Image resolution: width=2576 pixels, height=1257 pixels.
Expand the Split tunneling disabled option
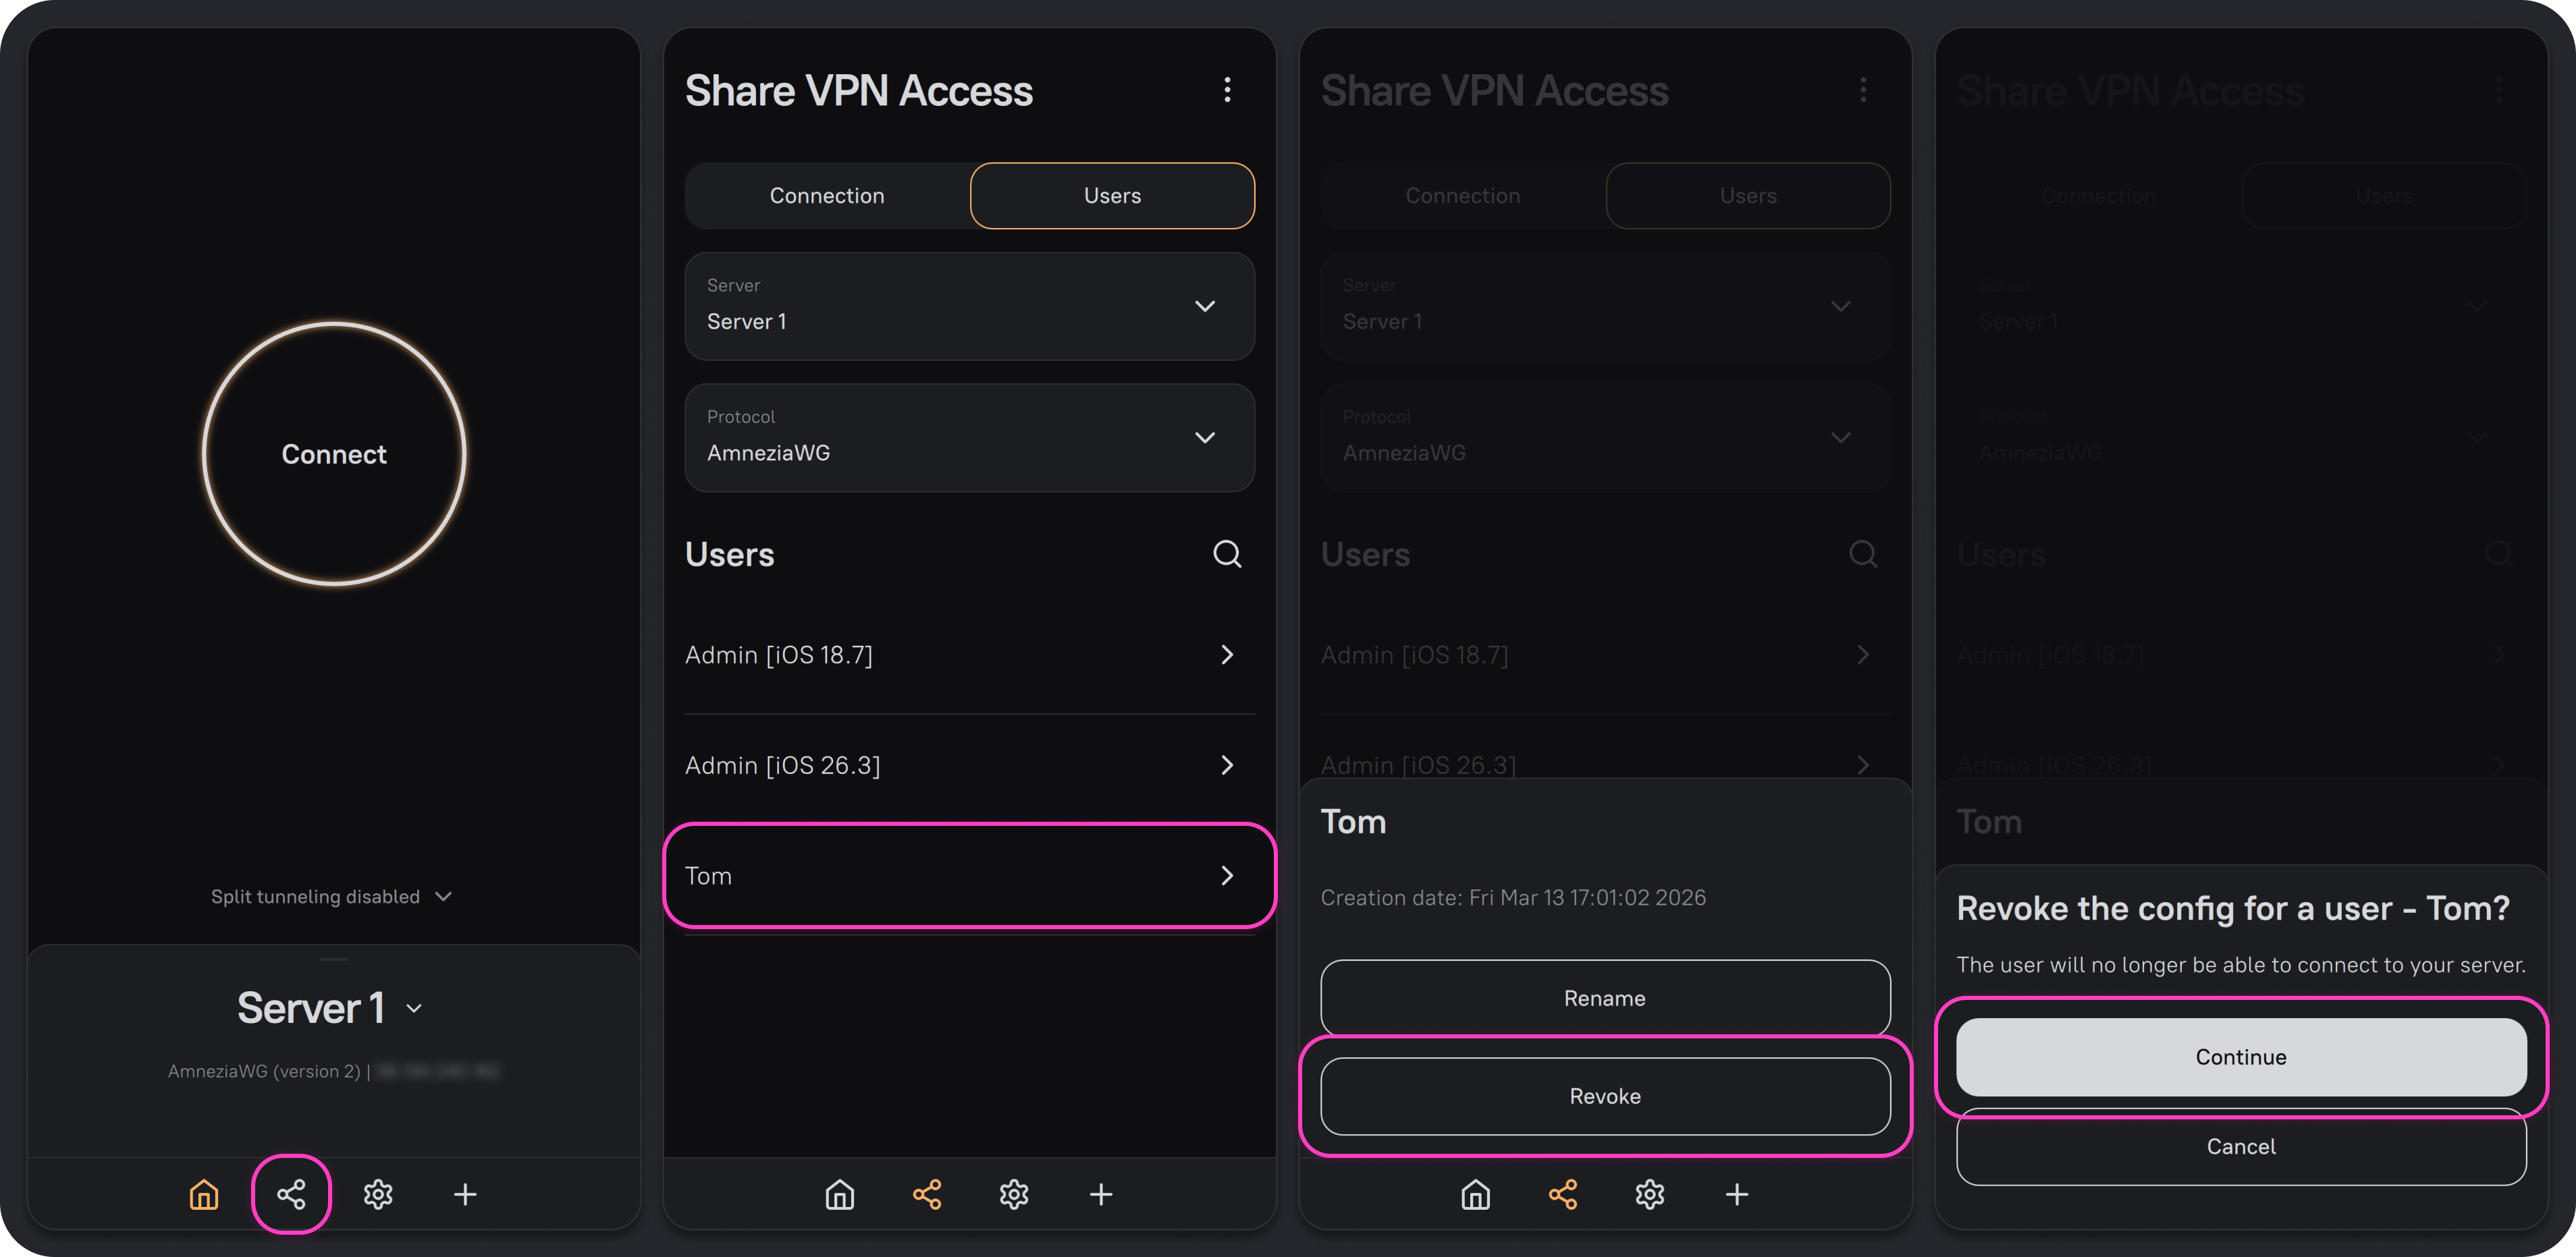(x=332, y=896)
